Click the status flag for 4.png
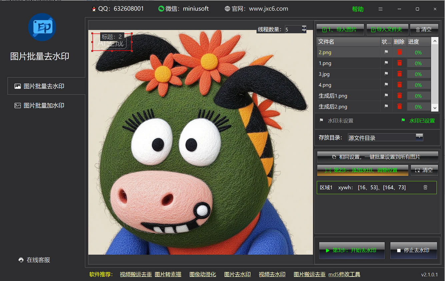 (x=386, y=85)
